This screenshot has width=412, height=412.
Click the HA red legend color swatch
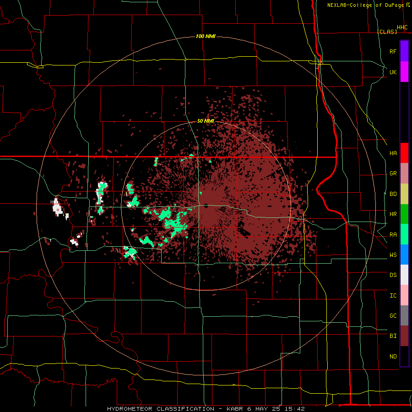tap(404, 153)
